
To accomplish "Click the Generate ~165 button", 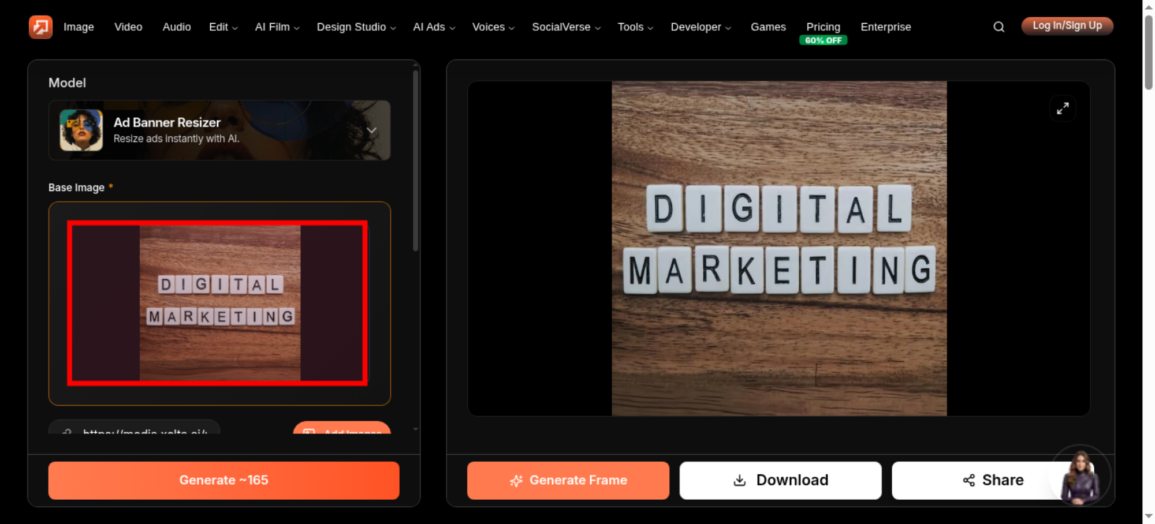I will point(223,480).
